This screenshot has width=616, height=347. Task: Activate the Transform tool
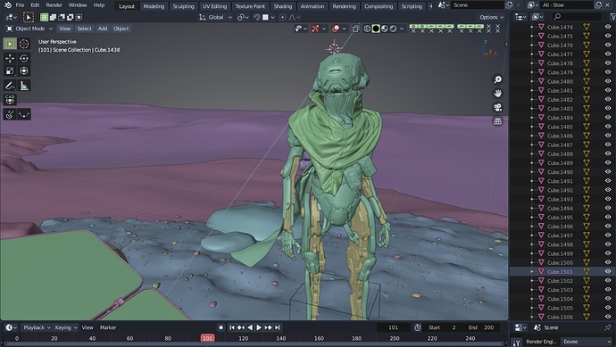24,70
